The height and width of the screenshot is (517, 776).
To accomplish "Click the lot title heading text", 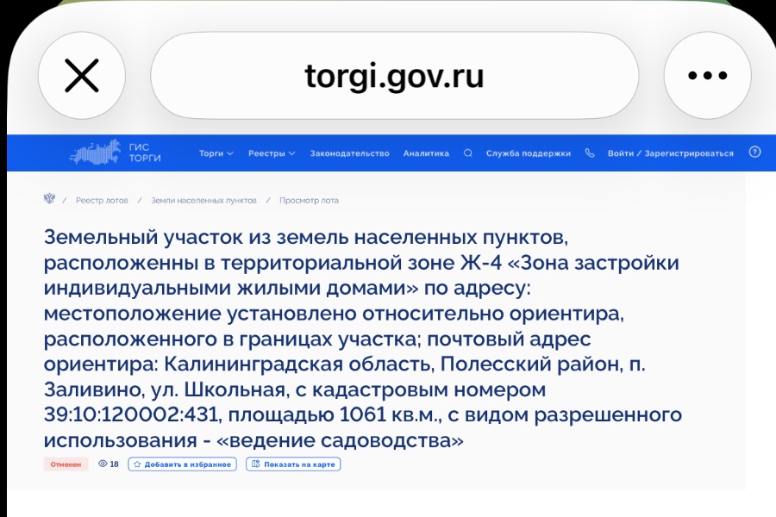I will (x=363, y=339).
